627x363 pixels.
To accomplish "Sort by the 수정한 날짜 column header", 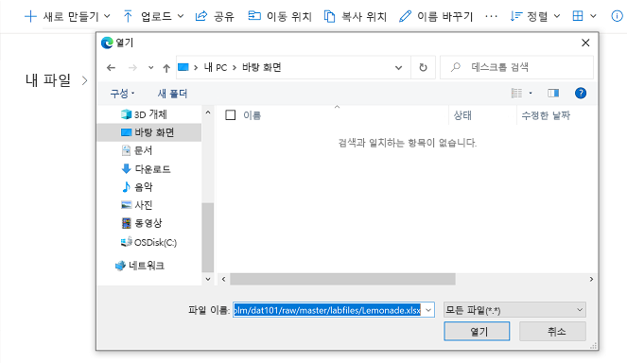I will (546, 115).
